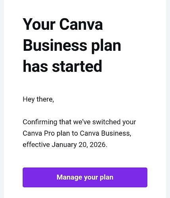Click the word 'Canva' in the heading
Viewport: 170px width, 198px height.
(81, 25)
